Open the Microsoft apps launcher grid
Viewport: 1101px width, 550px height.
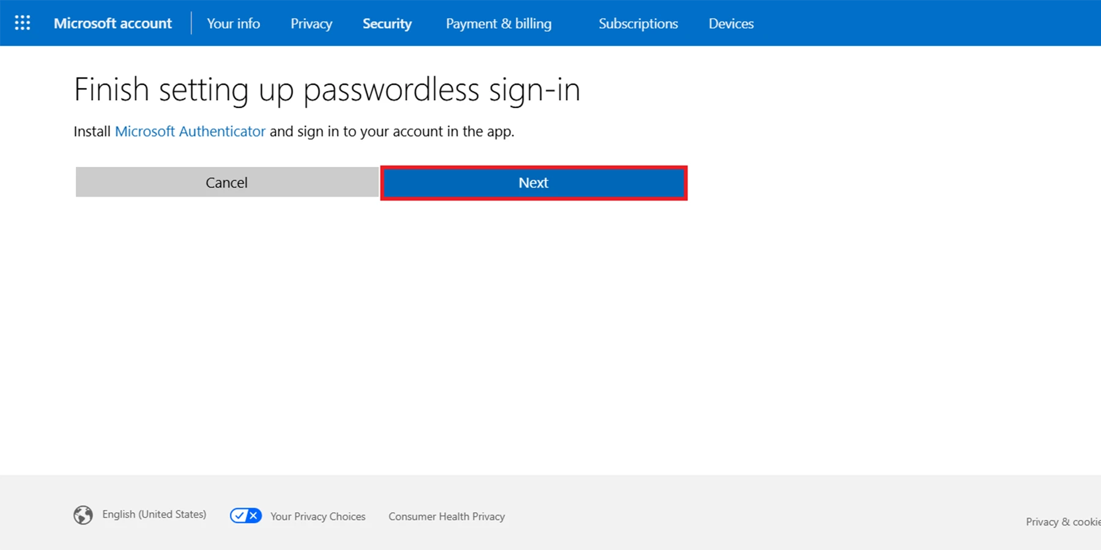pos(23,23)
